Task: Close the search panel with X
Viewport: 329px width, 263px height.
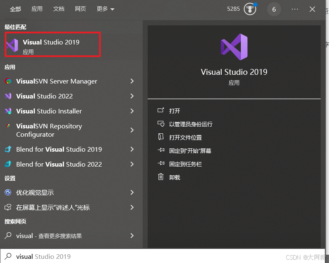Action: [x=312, y=9]
